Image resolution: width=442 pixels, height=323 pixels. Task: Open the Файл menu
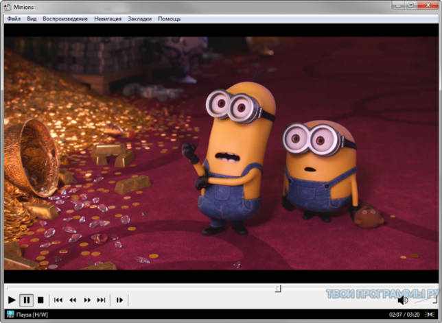14,19
